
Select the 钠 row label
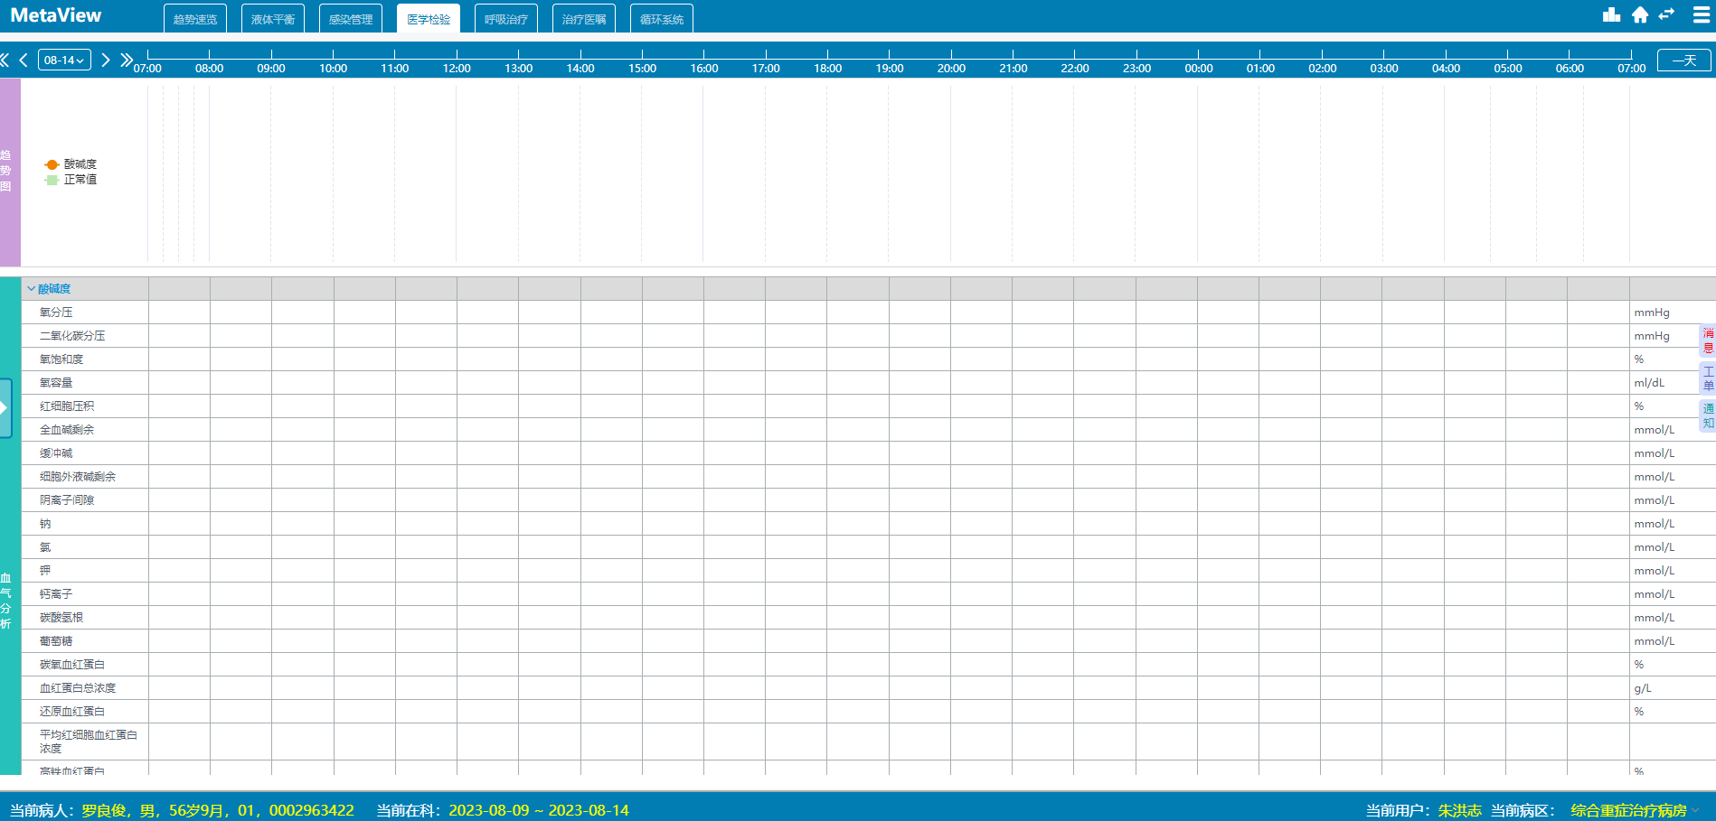coord(45,524)
